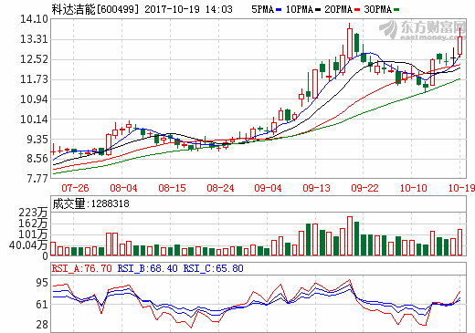Click the 5PMA legend label
This screenshot has height=333, width=475.
(x=263, y=9)
